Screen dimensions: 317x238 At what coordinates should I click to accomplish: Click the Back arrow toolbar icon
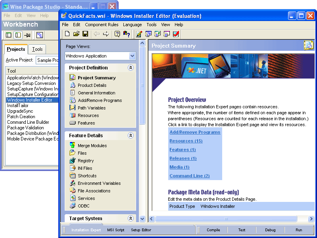point(97,34)
